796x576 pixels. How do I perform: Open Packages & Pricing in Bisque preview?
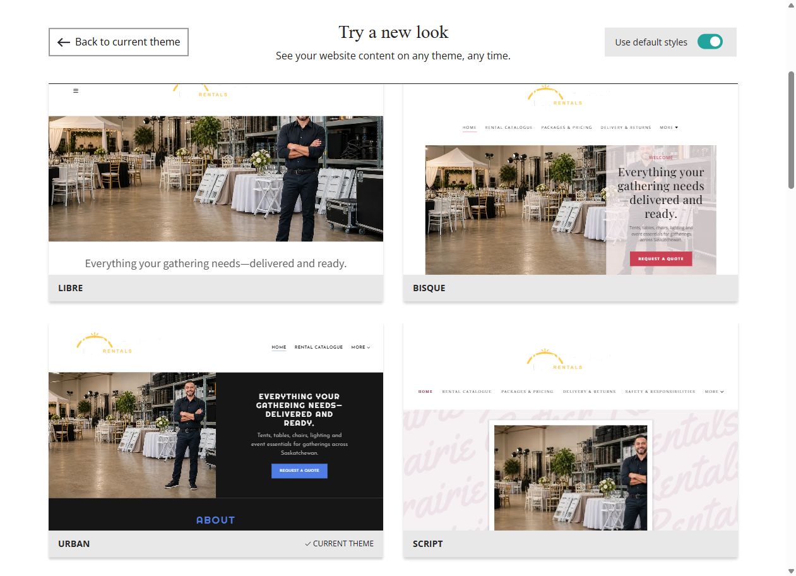566,128
